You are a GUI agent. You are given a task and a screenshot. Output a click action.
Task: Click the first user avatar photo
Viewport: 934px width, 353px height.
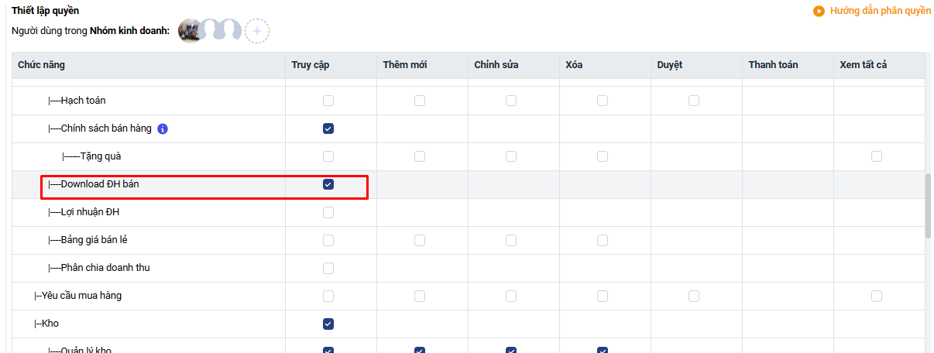(x=190, y=31)
